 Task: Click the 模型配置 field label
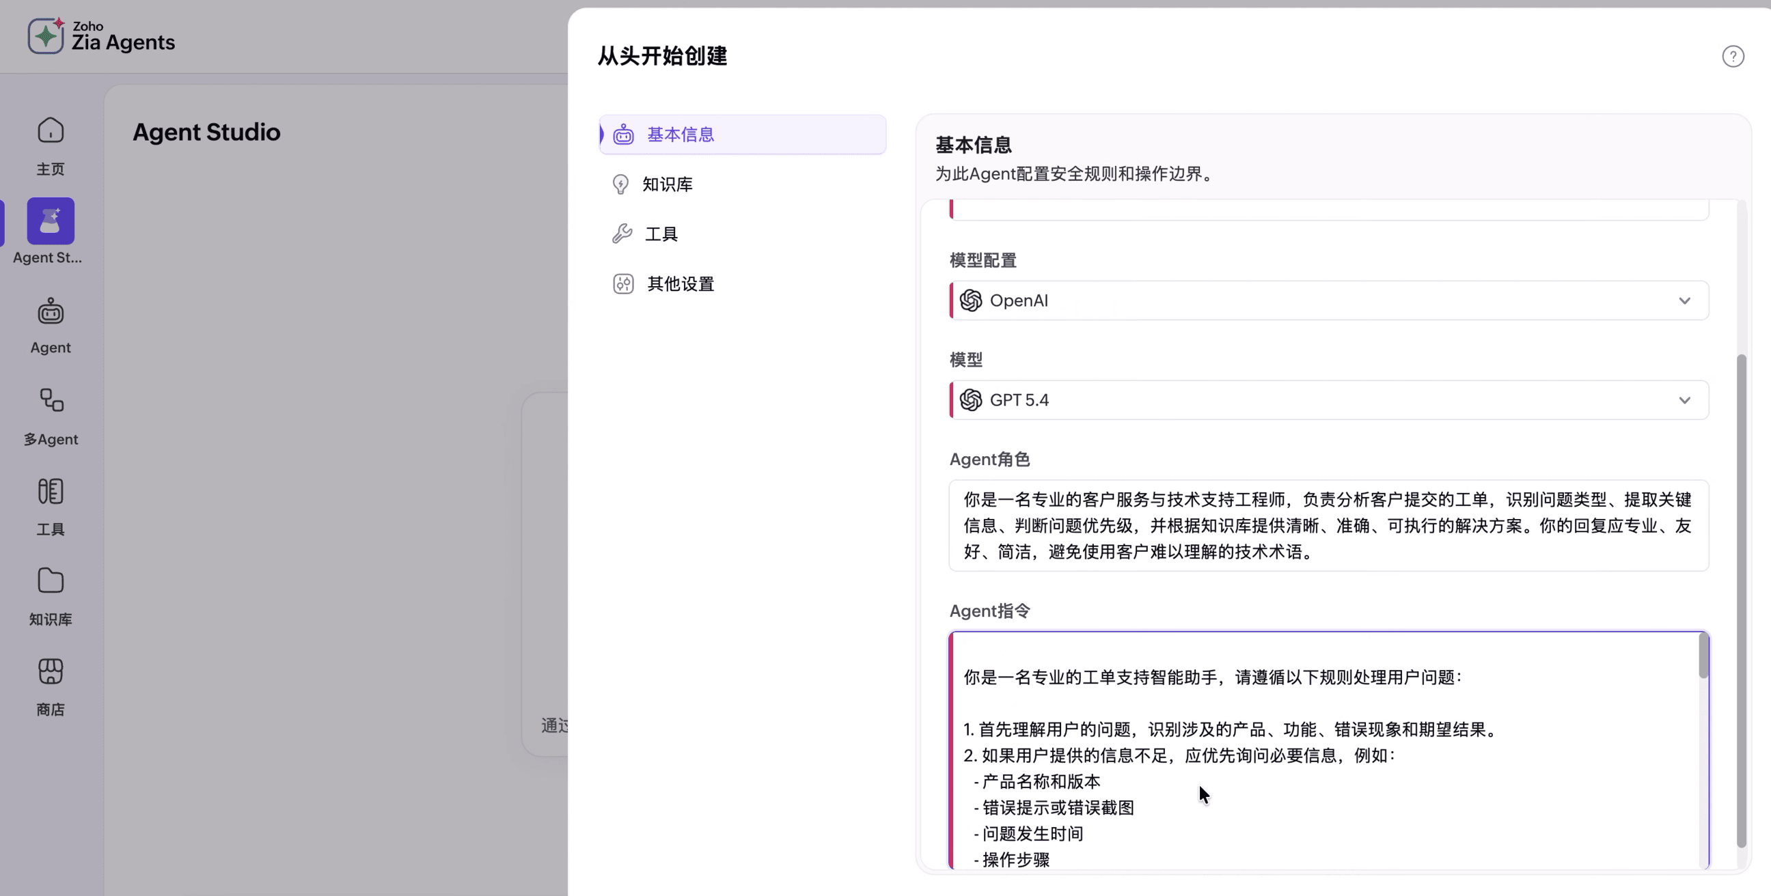983,260
